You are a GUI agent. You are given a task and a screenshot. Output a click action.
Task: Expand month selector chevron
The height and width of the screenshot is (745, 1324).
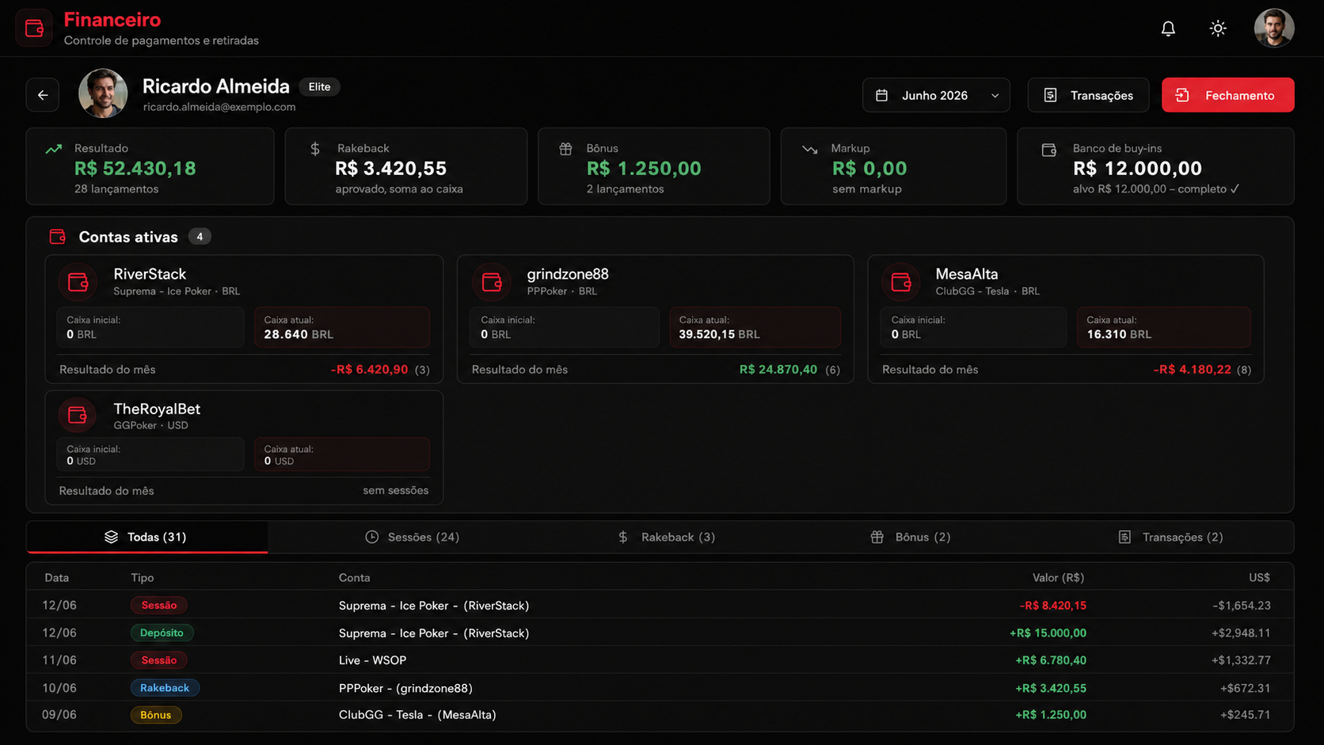[x=995, y=96]
